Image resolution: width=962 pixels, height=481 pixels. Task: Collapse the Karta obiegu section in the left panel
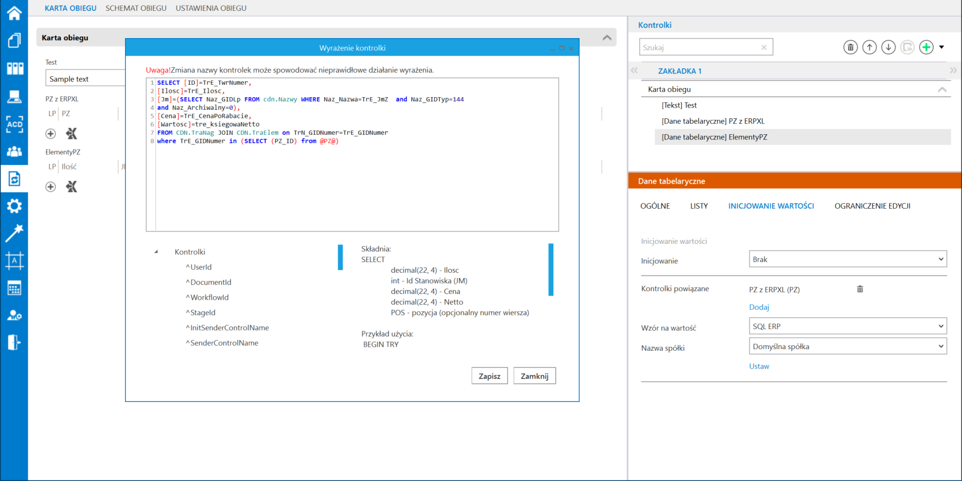tap(607, 38)
